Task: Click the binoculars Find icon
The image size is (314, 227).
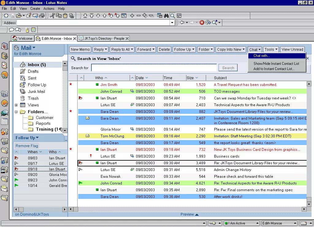Action: click(x=166, y=16)
